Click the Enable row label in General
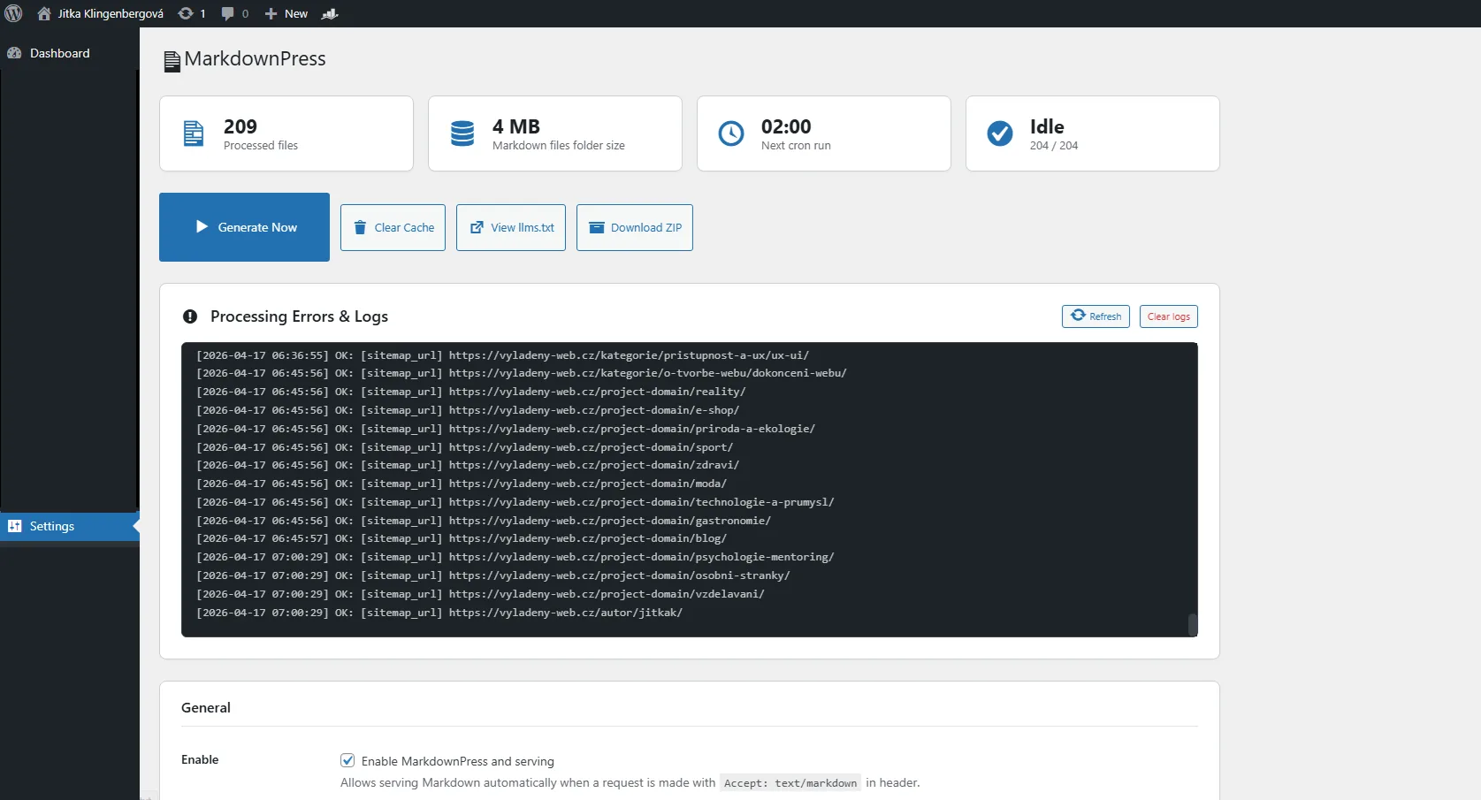Viewport: 1481px width, 800px height. pyautogui.click(x=200, y=759)
